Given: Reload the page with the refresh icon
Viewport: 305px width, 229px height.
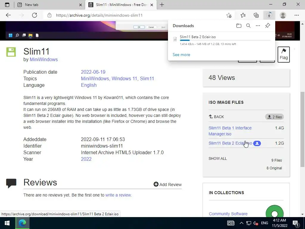Looking at the screenshot, I should click(x=35, y=15).
